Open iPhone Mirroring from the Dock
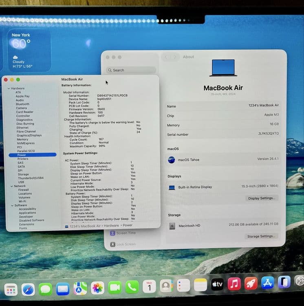The width and height of the screenshot is (304, 306). click(x=284, y=282)
